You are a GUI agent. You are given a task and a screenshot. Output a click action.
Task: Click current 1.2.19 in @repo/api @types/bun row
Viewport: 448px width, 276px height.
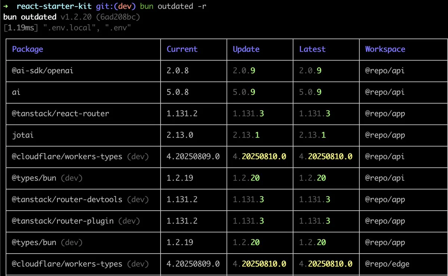[x=180, y=178]
